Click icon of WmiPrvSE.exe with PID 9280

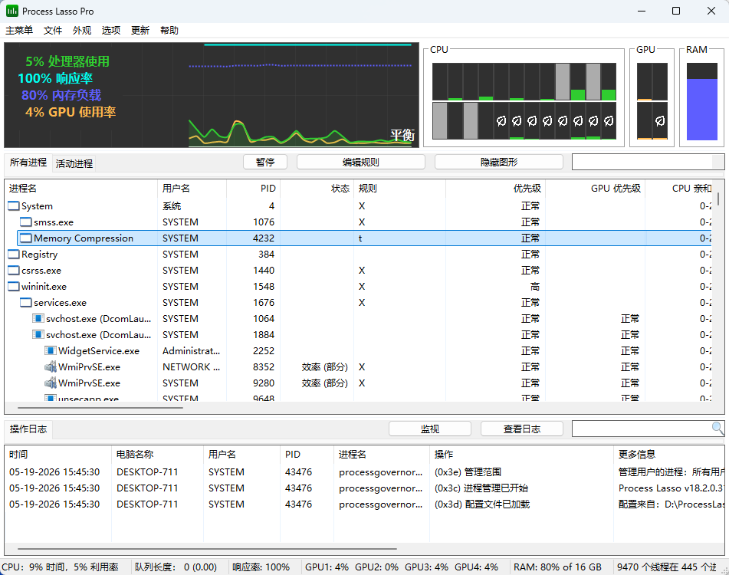(x=51, y=383)
